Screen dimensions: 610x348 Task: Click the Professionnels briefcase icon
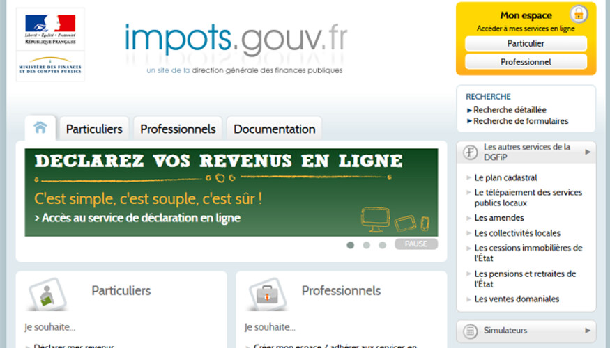pyautogui.click(x=267, y=294)
